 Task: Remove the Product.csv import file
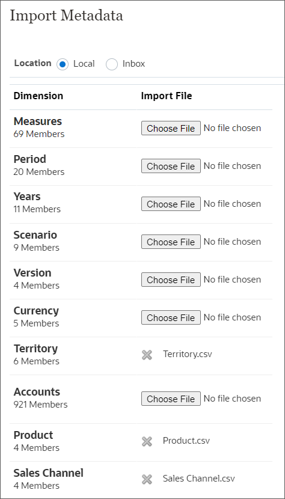point(147,441)
